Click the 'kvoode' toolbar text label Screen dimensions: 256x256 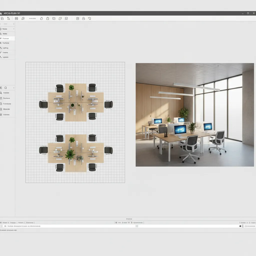(x=32, y=18)
